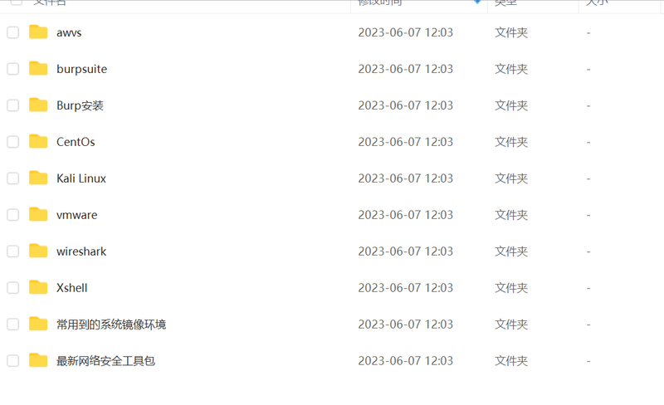Open the 常用到的系统镜像环境 folder name
The height and width of the screenshot is (405, 664).
click(x=111, y=324)
